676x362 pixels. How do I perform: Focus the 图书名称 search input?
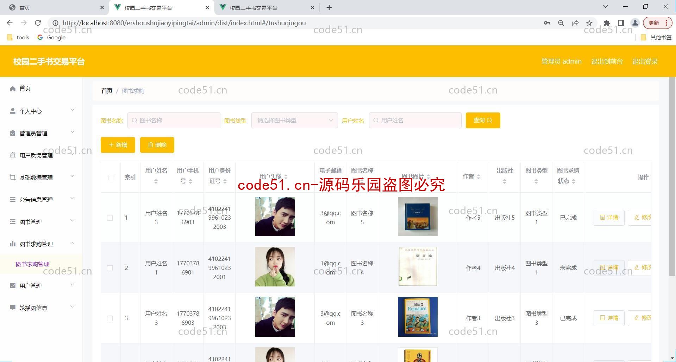(x=174, y=121)
